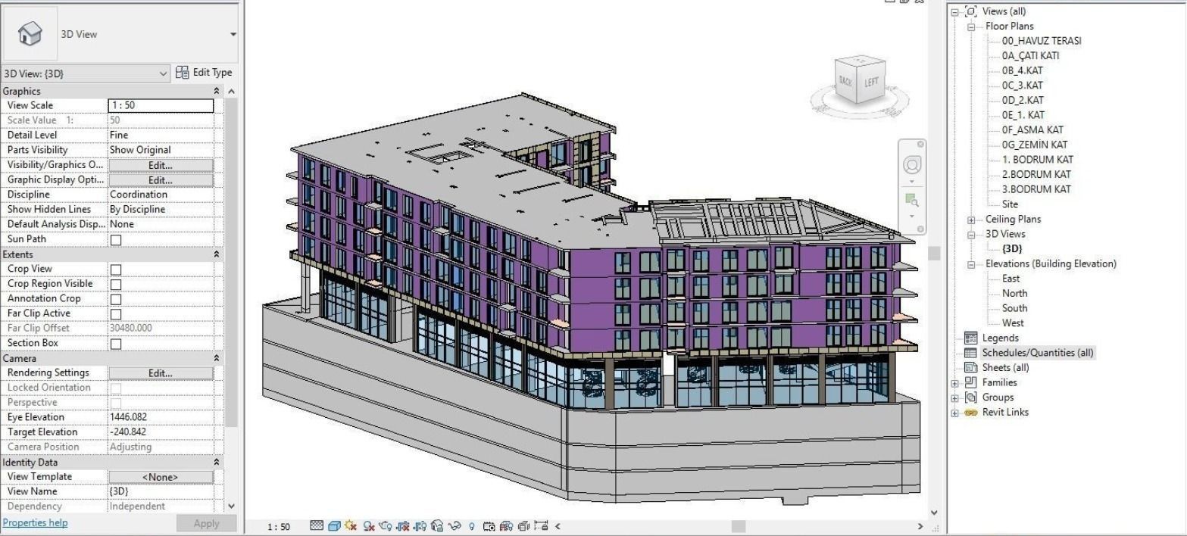
Task: Expand the Families node in Project Browser
Action: point(955,383)
